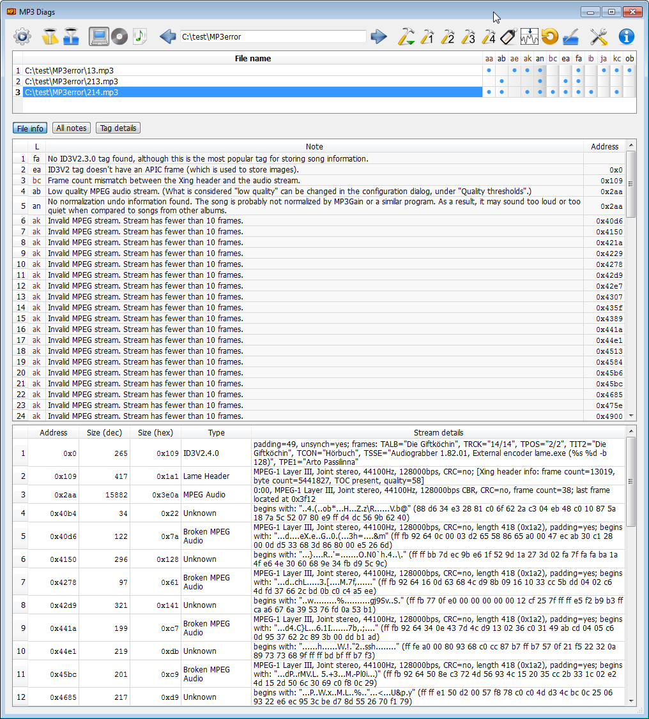Click the scan folders gear icon
Screen dimensions: 649x719
22,36
